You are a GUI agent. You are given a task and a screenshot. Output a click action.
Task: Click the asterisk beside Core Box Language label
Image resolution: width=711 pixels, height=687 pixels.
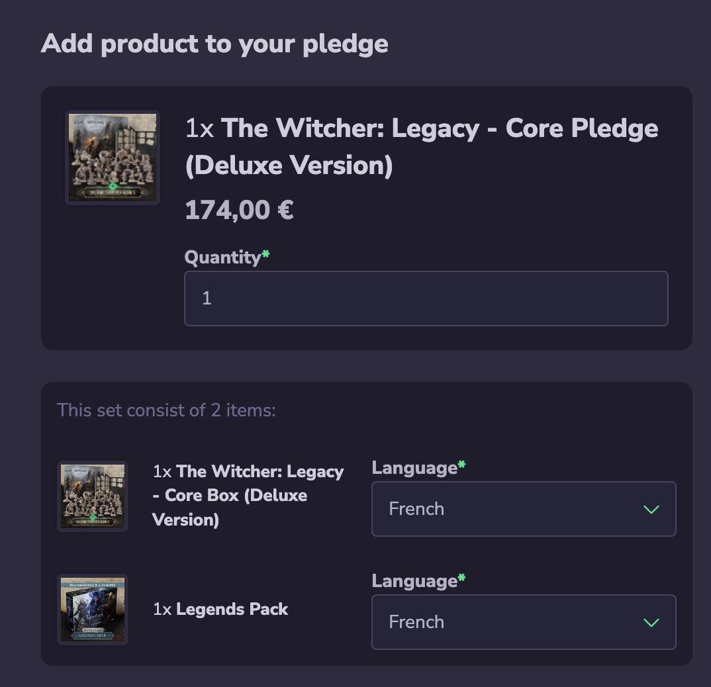point(461,465)
